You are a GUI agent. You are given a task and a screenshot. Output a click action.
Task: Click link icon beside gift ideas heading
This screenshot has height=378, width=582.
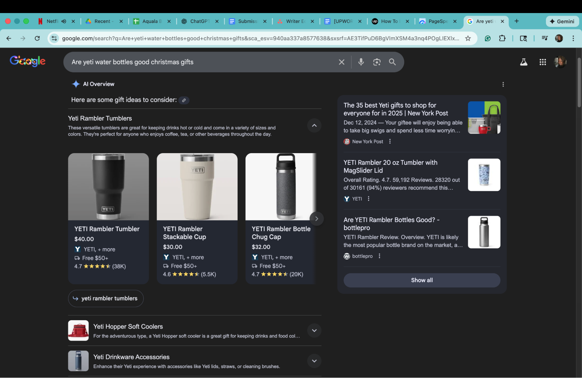(184, 100)
